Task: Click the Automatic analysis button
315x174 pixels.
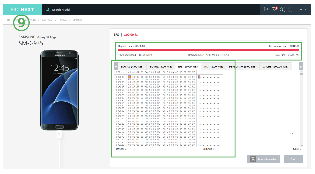Action: (x=264, y=159)
